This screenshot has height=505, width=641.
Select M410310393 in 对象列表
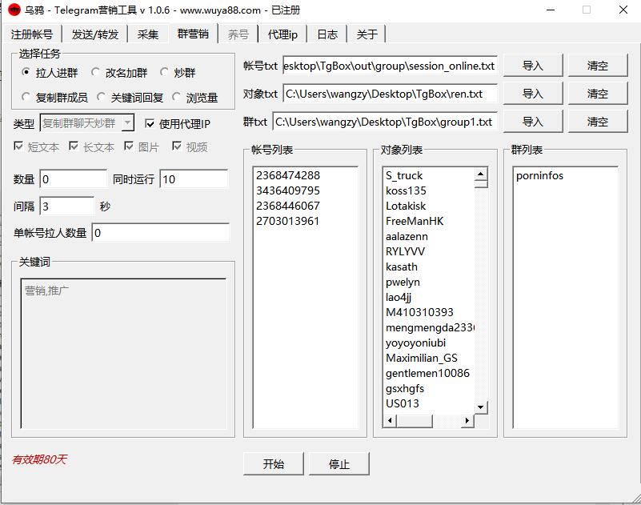(x=419, y=312)
